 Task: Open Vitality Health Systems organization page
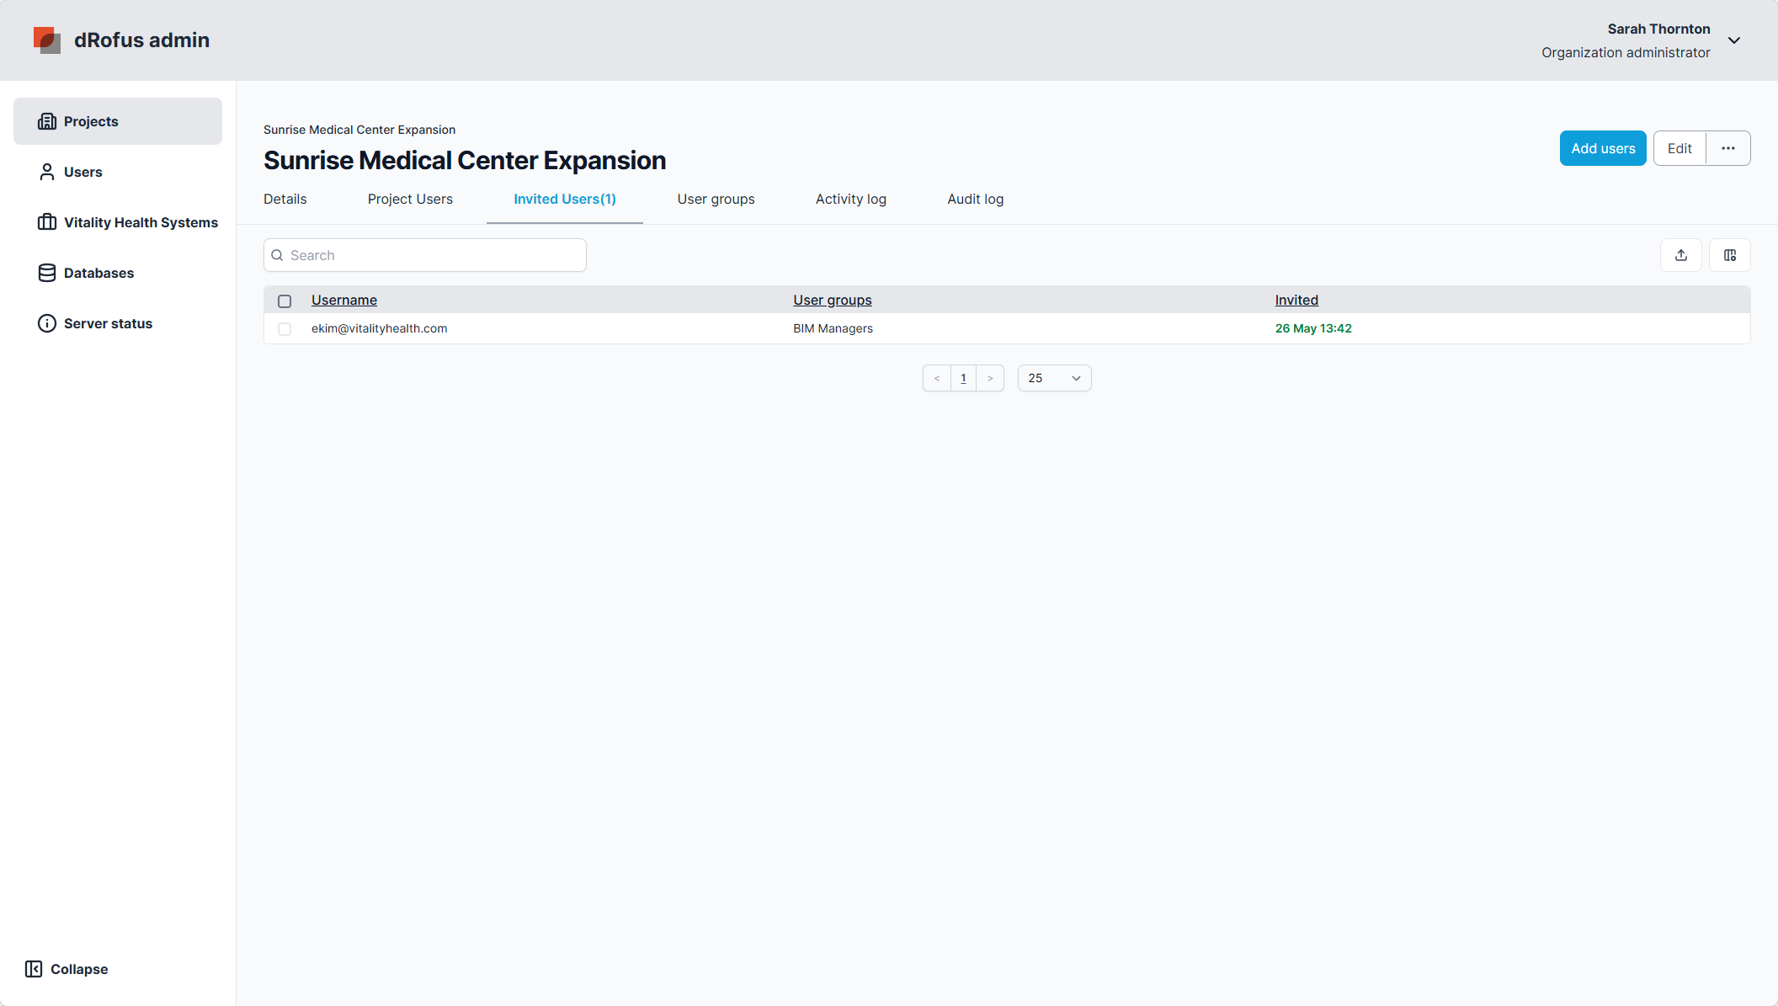(118, 222)
